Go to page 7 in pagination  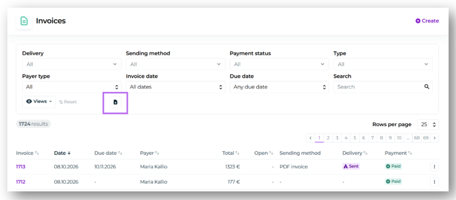(x=373, y=138)
